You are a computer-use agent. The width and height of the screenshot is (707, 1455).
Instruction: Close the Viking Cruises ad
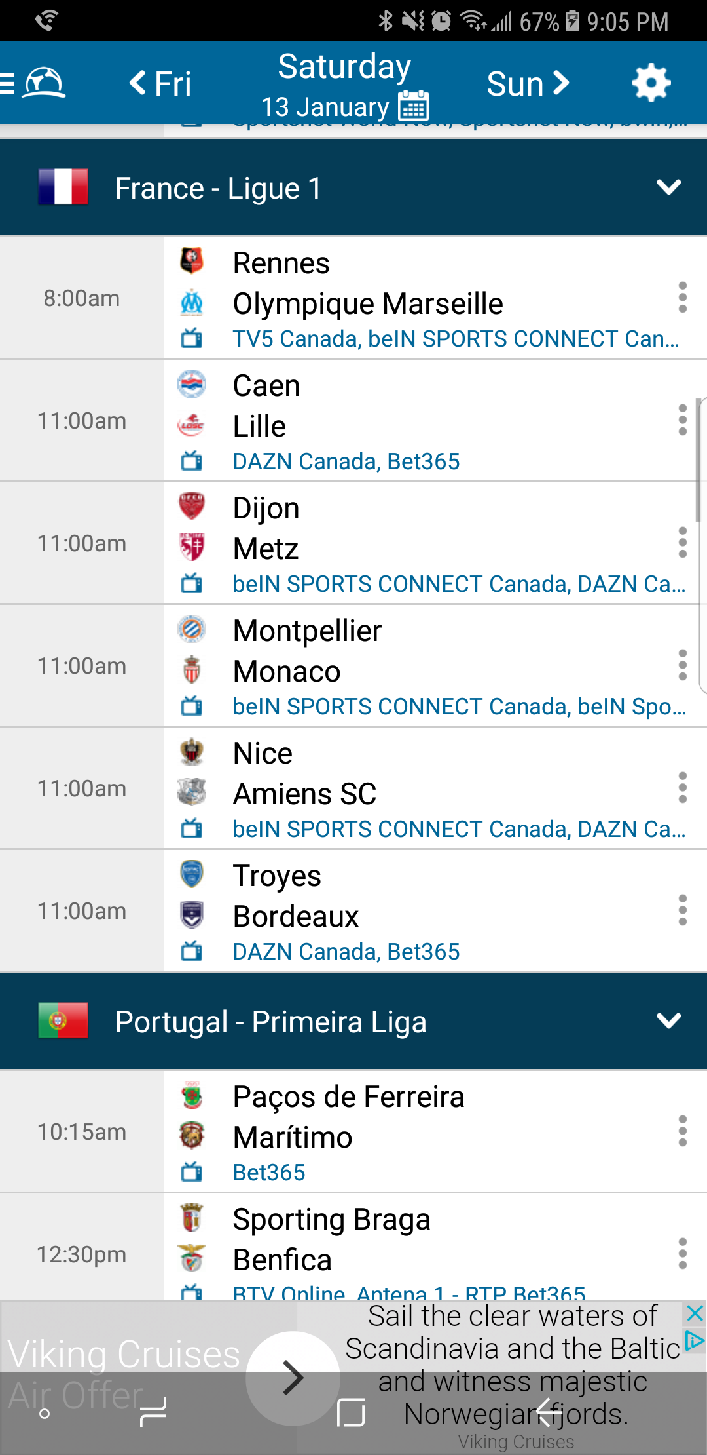point(695,1313)
